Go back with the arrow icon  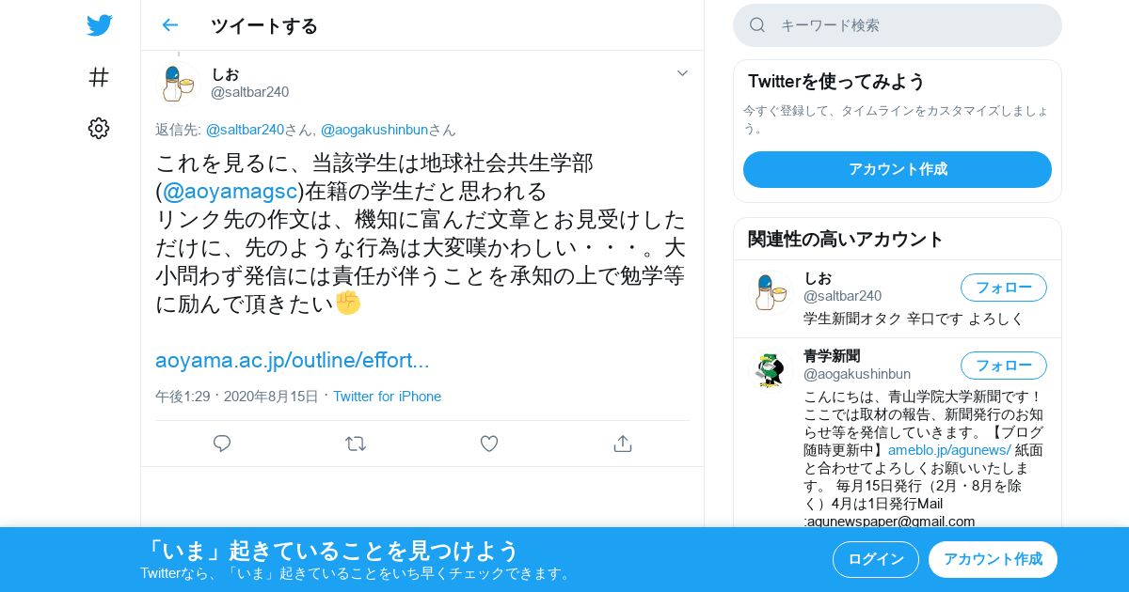pyautogui.click(x=169, y=25)
